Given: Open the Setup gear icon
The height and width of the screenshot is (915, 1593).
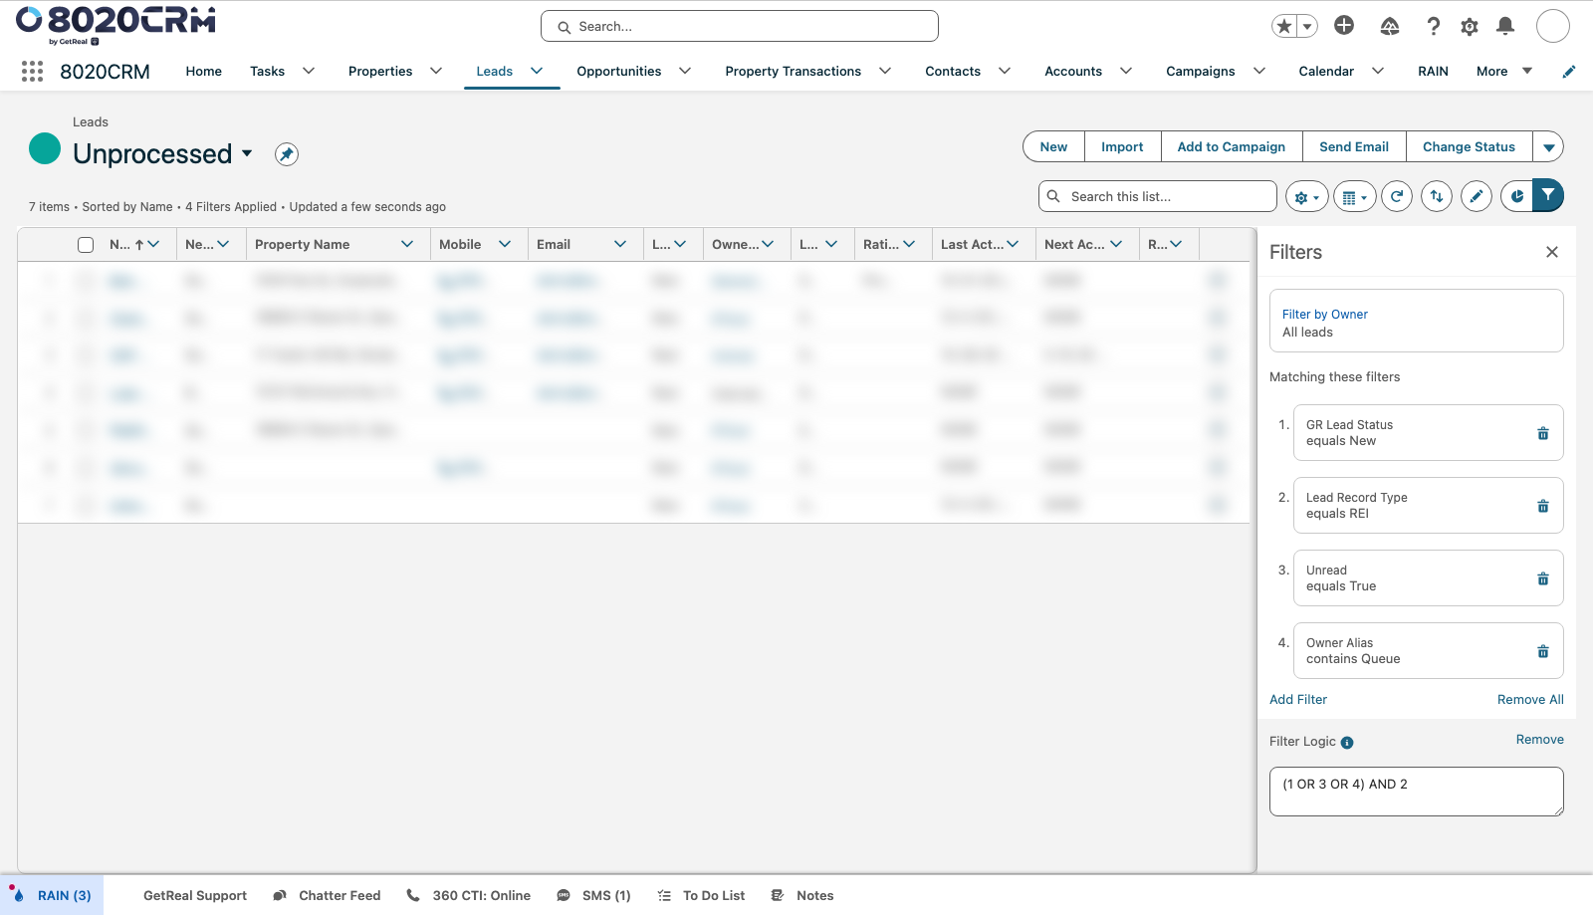Looking at the screenshot, I should pos(1470,27).
